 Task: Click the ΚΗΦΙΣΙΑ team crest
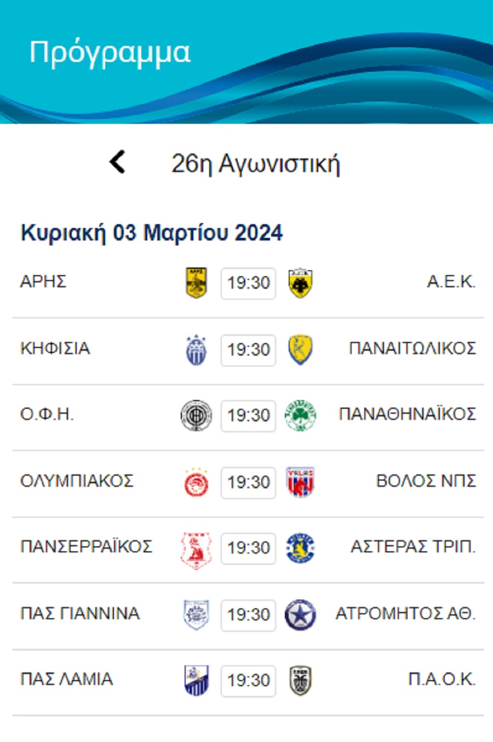196,350
